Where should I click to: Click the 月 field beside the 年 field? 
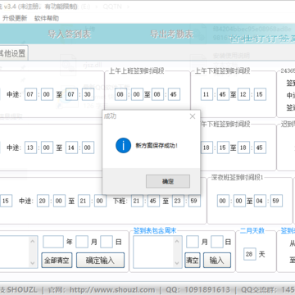pyautogui.click(x=82, y=242)
